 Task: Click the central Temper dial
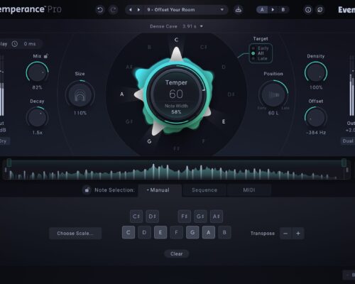(x=176, y=94)
